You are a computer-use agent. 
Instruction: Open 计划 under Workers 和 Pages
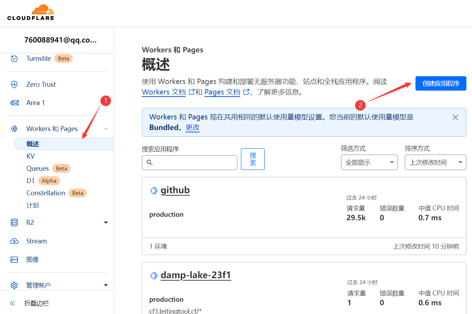point(33,205)
